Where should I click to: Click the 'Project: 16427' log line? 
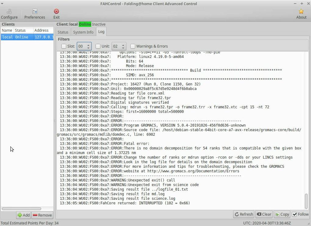click(x=130, y=84)
